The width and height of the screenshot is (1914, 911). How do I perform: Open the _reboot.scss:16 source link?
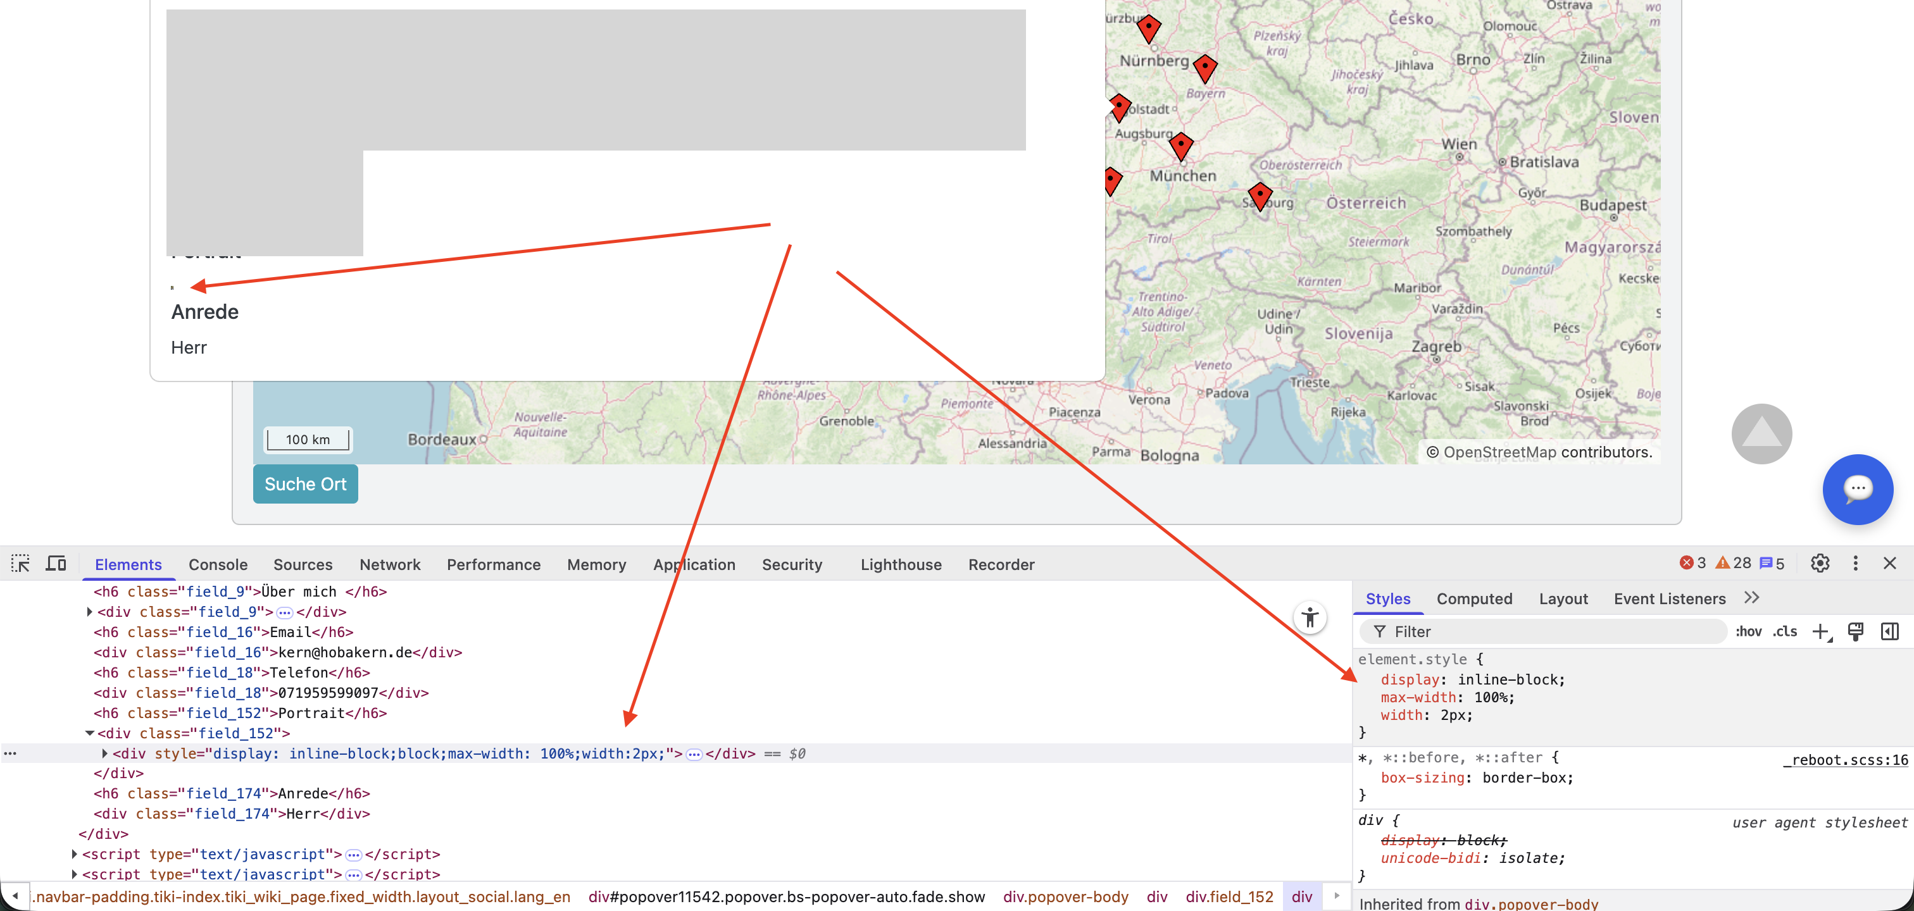coord(1845,760)
